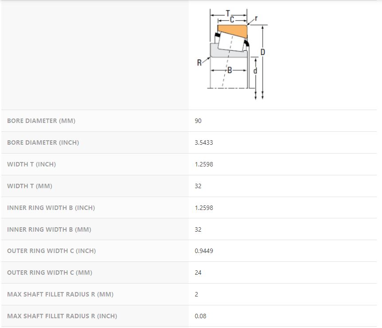Select the "Outer Ring Width C (Inch)" label
382x328 pixels.
point(51,251)
